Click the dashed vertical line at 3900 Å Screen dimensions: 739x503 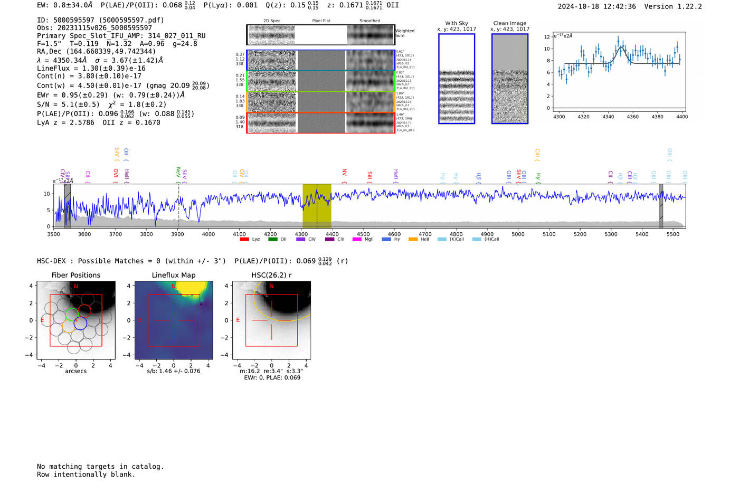click(x=178, y=206)
